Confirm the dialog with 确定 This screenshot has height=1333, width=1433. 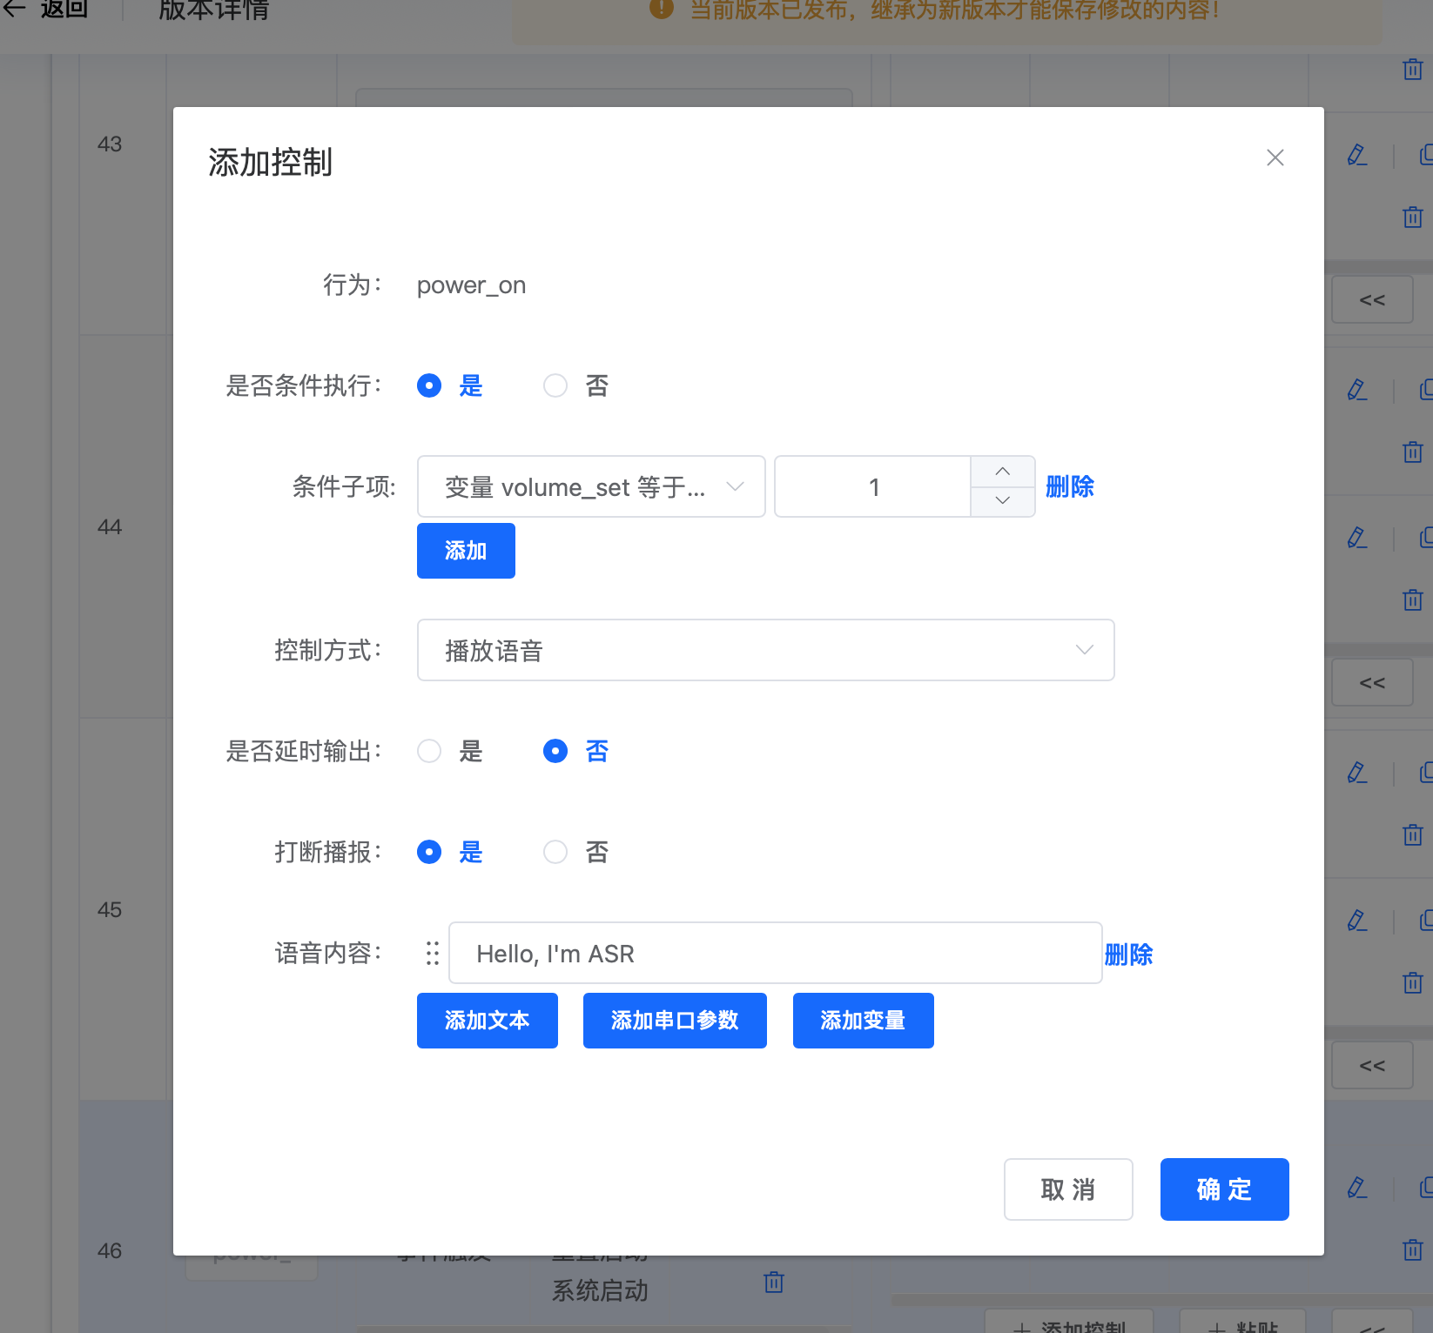click(1224, 1189)
